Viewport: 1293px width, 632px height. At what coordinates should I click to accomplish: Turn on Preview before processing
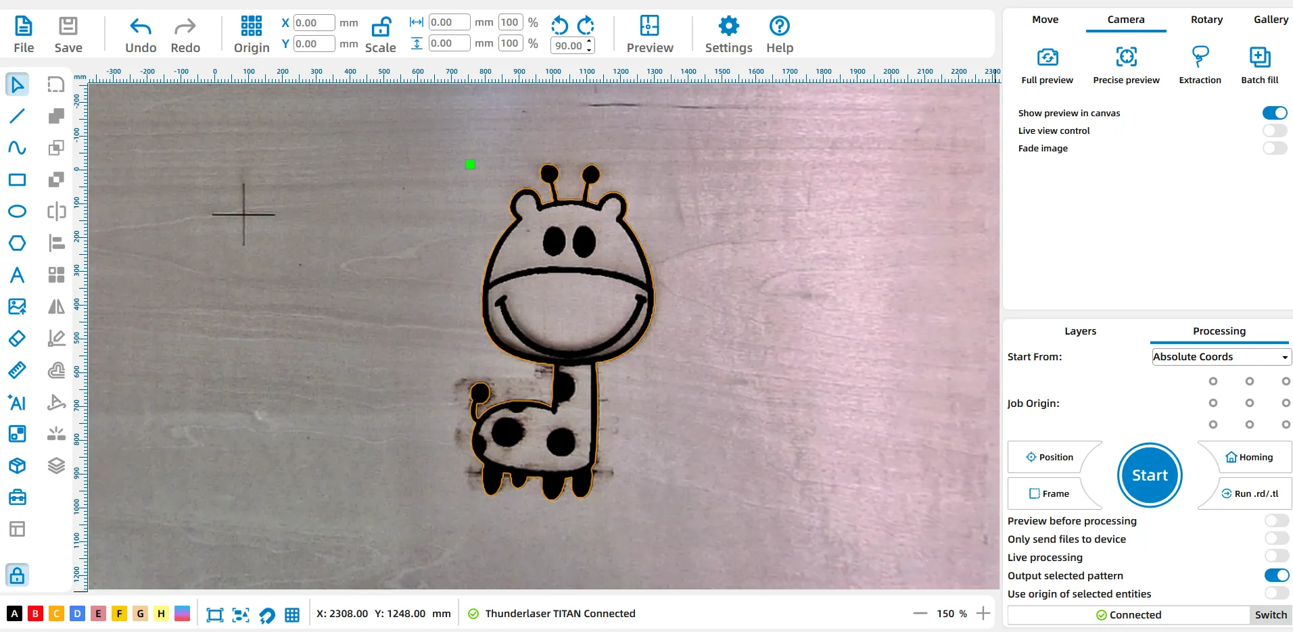[x=1276, y=520]
